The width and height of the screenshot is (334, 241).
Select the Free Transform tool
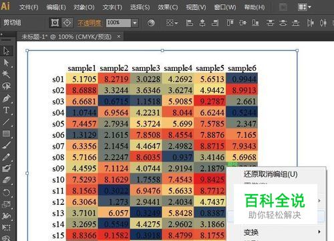point(6,227)
